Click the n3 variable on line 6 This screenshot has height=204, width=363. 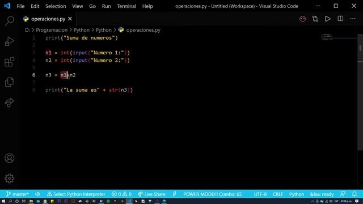[48, 75]
